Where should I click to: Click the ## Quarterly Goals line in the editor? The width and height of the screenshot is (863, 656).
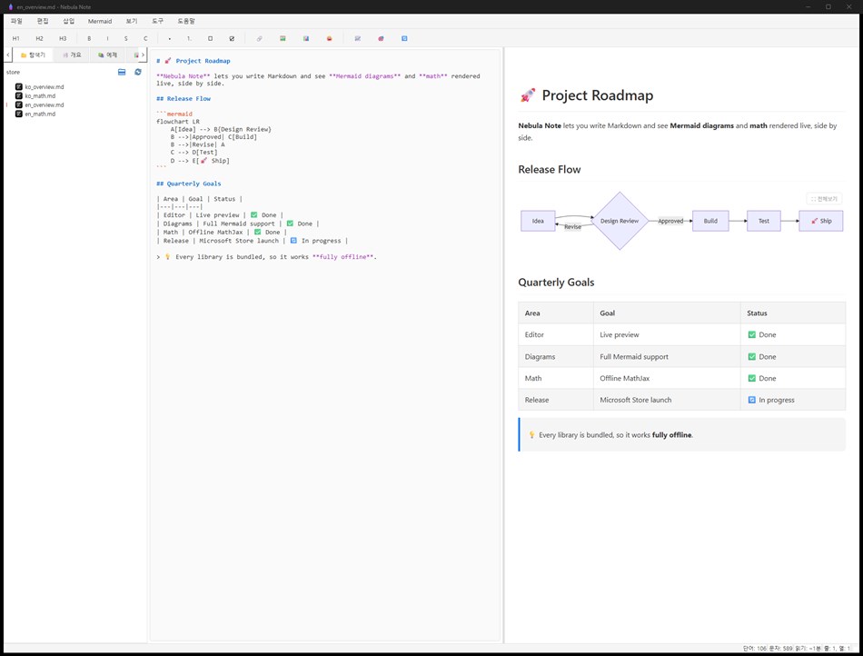coord(189,184)
